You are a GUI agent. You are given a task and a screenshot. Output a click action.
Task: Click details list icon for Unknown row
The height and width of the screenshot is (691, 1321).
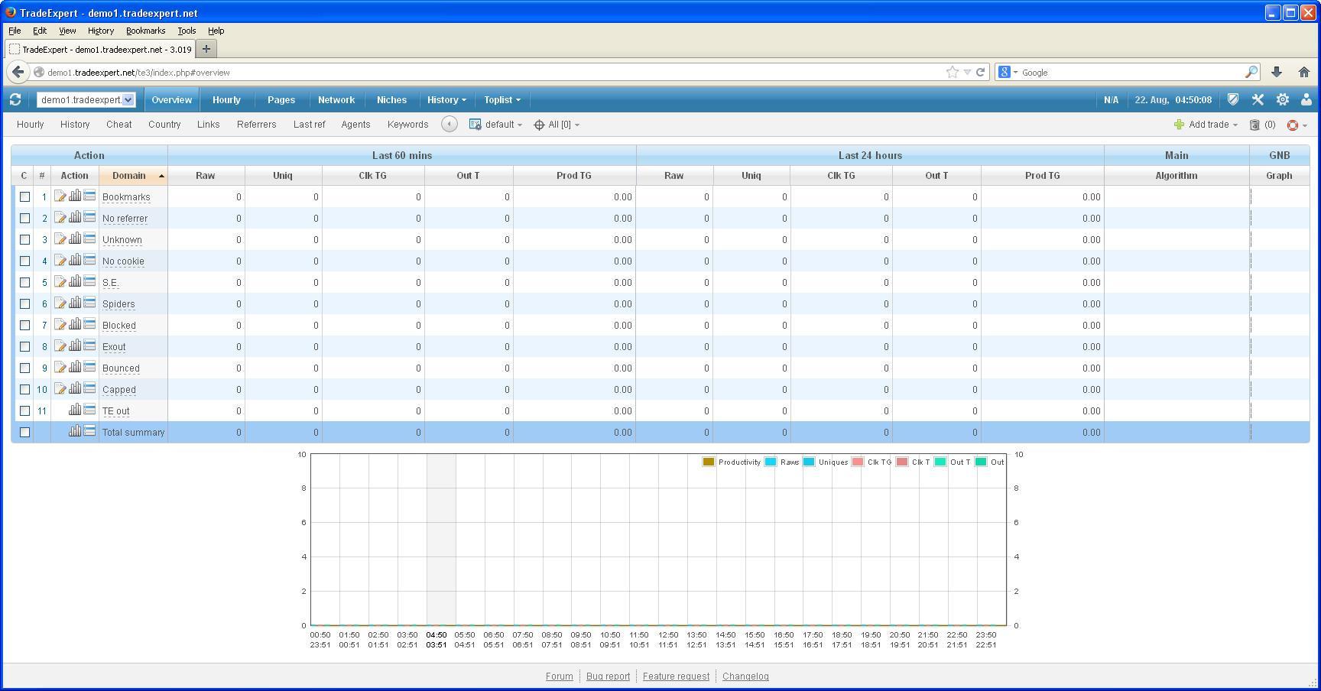click(x=89, y=239)
